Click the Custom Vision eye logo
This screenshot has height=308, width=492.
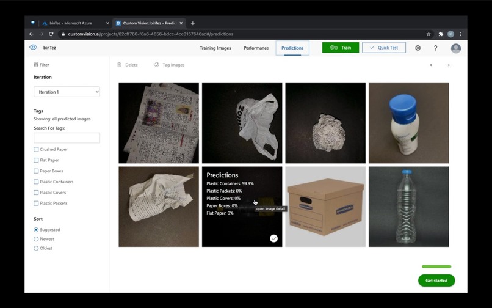click(33, 48)
